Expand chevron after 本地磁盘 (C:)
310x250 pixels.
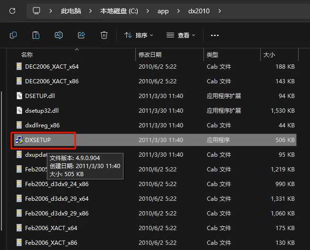pos(148,11)
